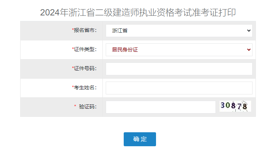Click red asterisk beside 证件类型
Screen dimensions: 279x151
pyautogui.click(x=73, y=49)
